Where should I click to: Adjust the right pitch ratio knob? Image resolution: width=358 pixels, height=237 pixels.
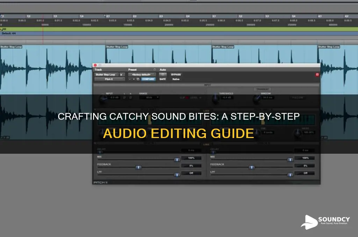coord(298,133)
